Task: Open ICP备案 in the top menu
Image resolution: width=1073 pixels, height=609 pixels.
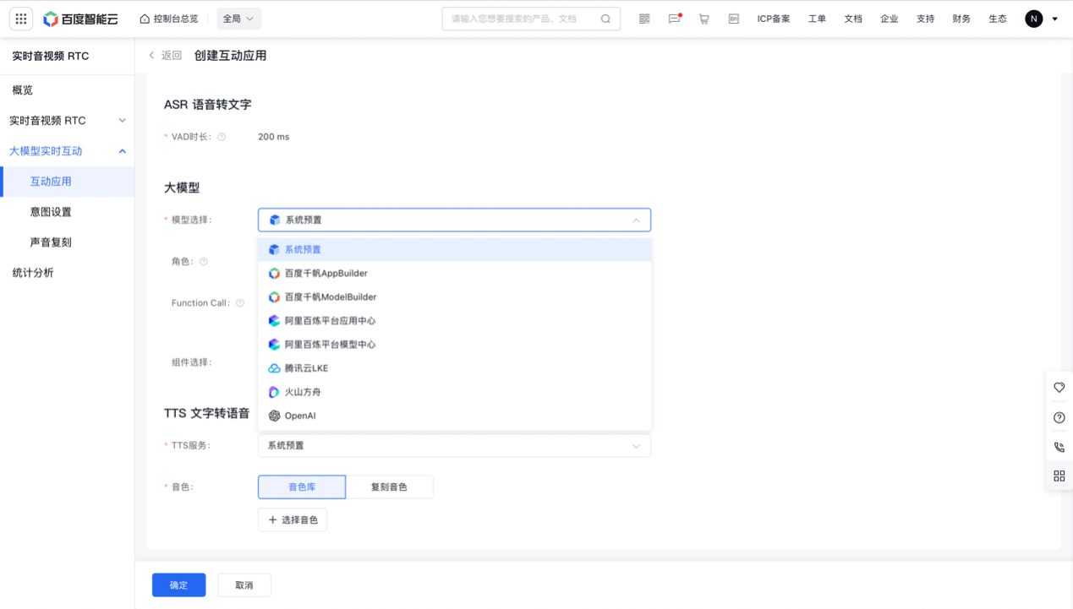Action: click(x=774, y=19)
